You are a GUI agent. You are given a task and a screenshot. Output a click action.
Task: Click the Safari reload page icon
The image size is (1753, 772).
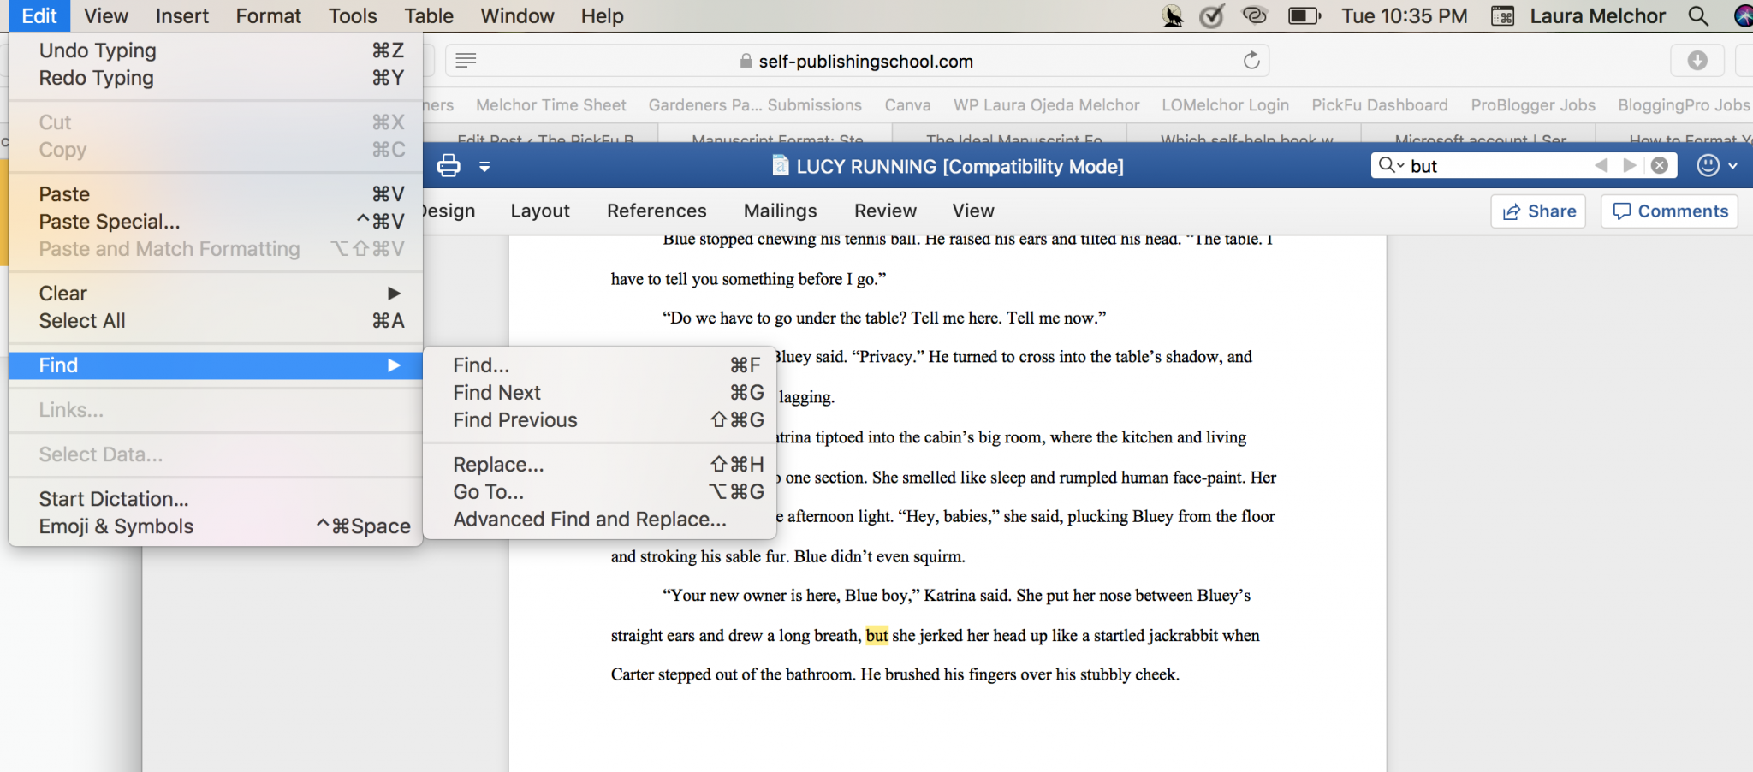click(x=1251, y=61)
